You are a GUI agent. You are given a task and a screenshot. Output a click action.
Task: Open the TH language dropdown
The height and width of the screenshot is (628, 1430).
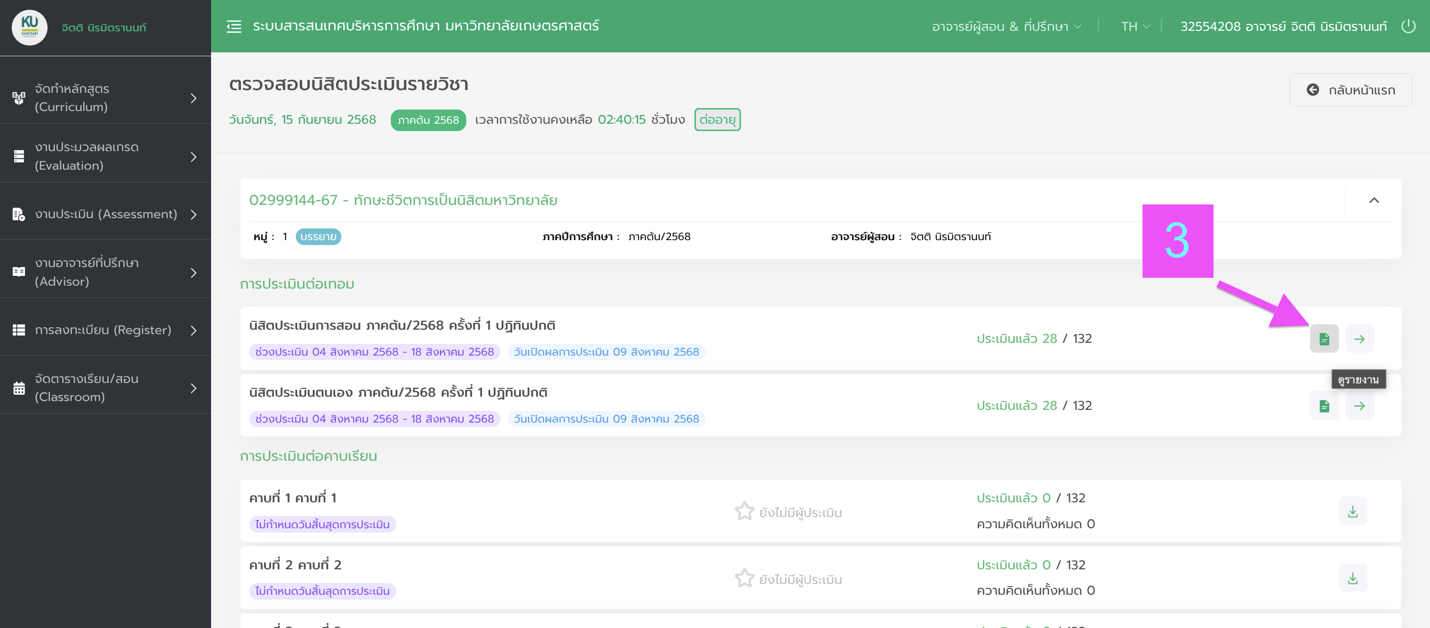(x=1135, y=26)
